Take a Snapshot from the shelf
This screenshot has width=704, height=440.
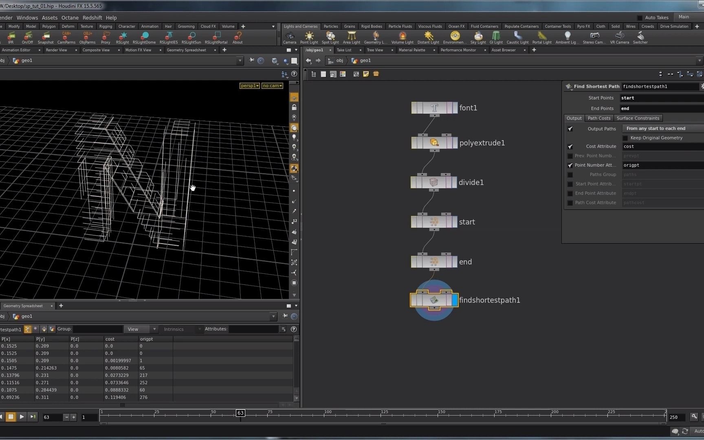pos(46,37)
